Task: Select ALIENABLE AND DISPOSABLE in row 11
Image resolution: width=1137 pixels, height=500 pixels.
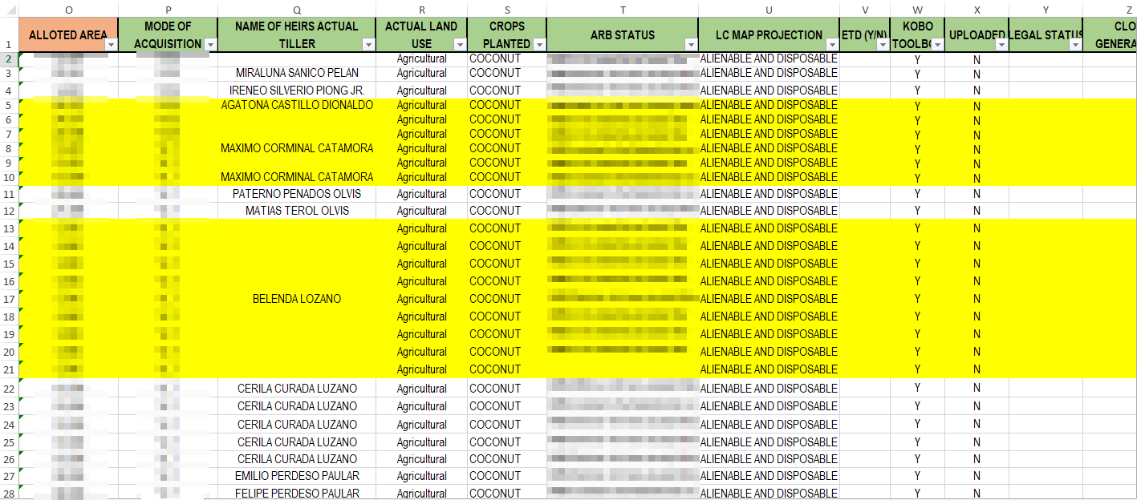Action: (x=769, y=194)
